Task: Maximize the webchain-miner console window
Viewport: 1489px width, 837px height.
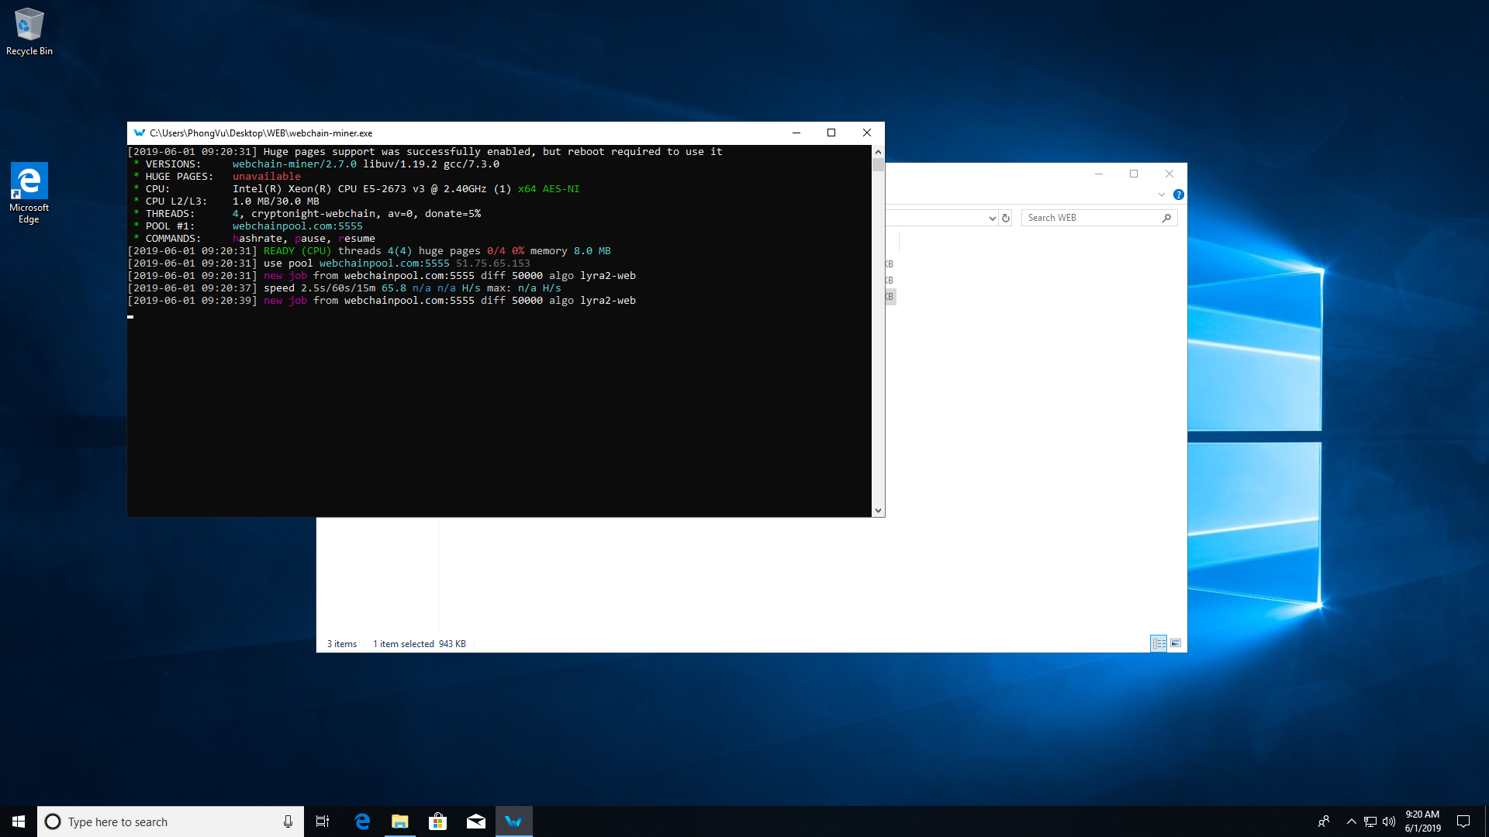Action: (x=831, y=133)
